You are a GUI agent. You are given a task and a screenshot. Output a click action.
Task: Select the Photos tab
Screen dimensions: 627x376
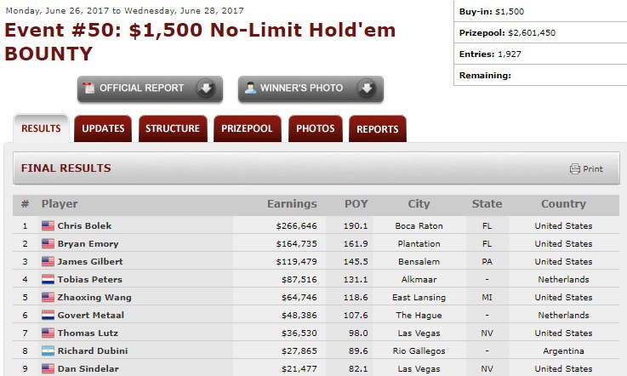315,129
